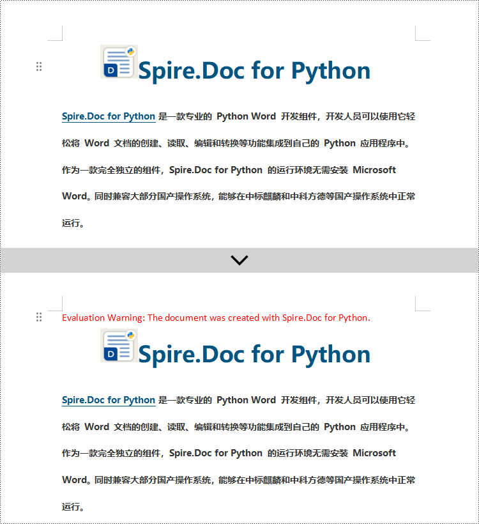Image resolution: width=479 pixels, height=524 pixels.
Task: Click the line starting "Word。同时兼容" in top document
Action: [238, 196]
